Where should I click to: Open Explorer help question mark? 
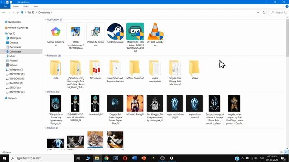coord(287,6)
